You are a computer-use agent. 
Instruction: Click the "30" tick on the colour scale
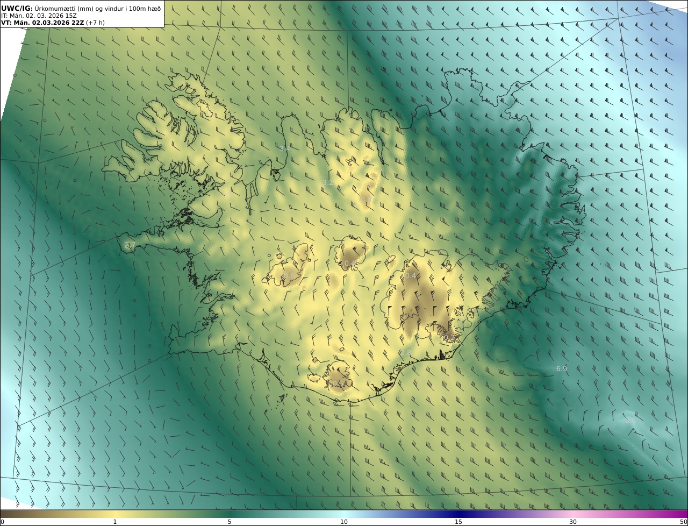pos(573,522)
